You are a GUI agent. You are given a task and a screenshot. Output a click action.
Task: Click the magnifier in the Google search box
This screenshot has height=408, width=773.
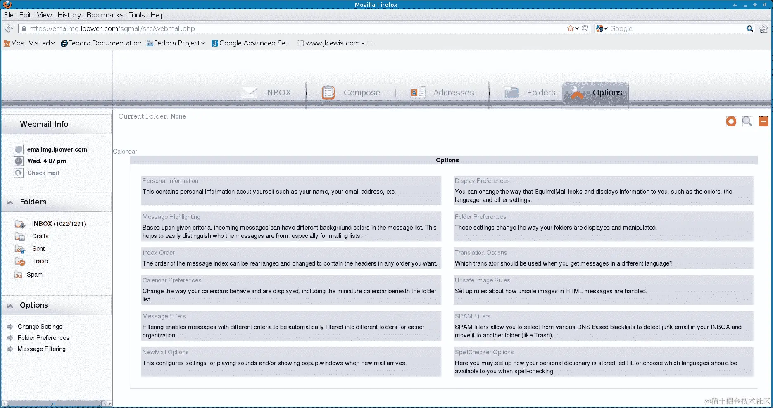tap(750, 28)
